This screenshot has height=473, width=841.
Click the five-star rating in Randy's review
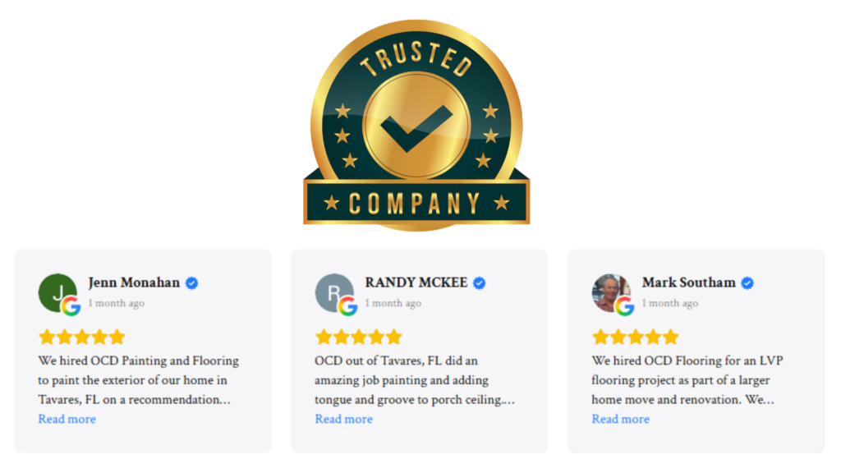coord(359,337)
